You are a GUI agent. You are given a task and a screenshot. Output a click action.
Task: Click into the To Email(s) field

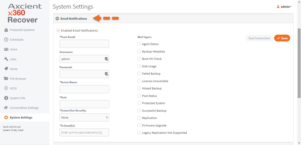coord(84,133)
